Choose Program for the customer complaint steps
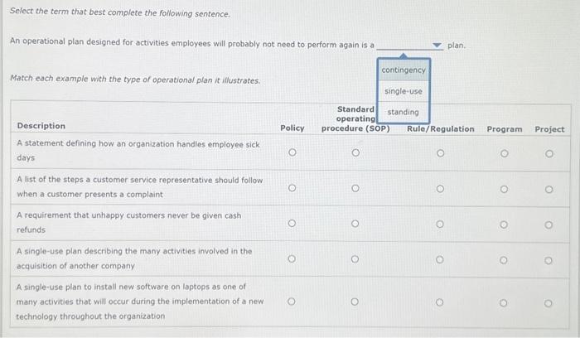This screenshot has height=338, width=580. (504, 188)
